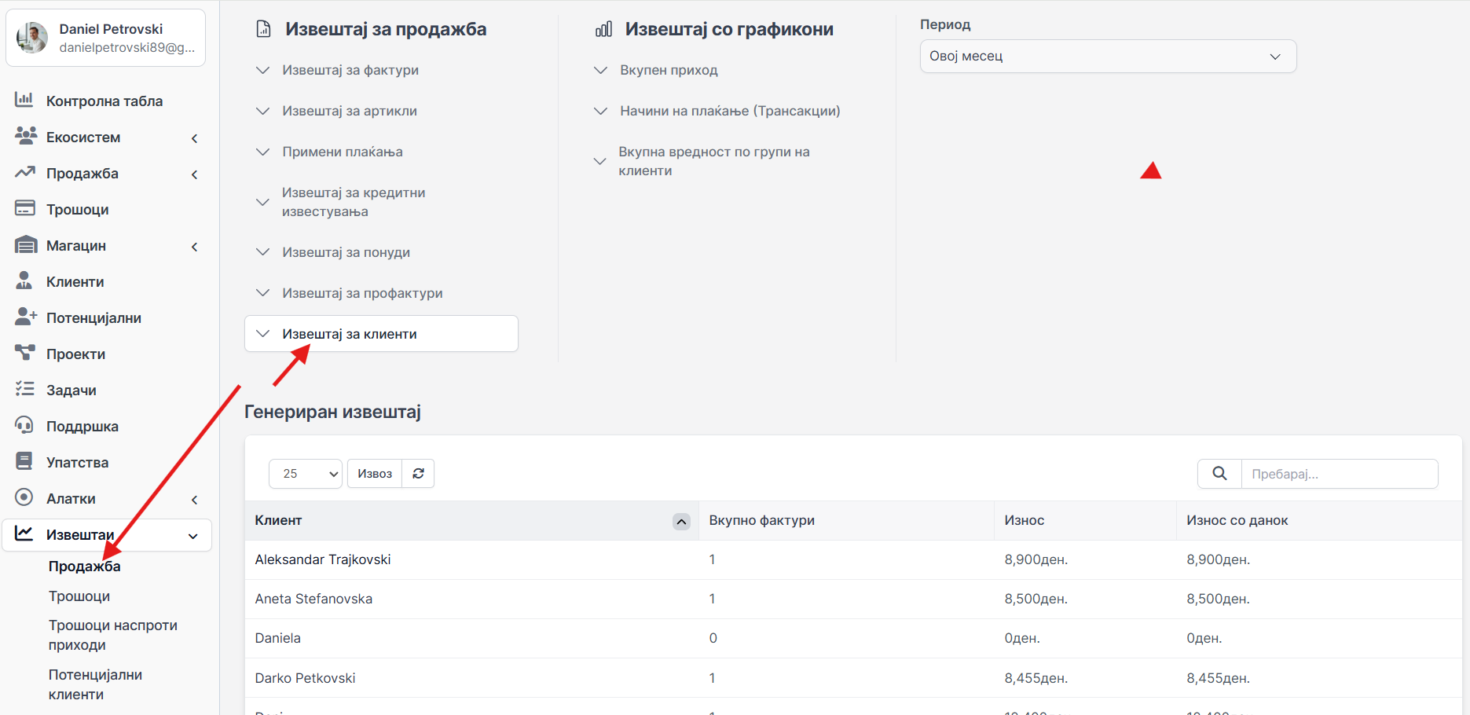The width and height of the screenshot is (1470, 715).
Task: Open Потенцијални клиенти report link
Action: (95, 684)
